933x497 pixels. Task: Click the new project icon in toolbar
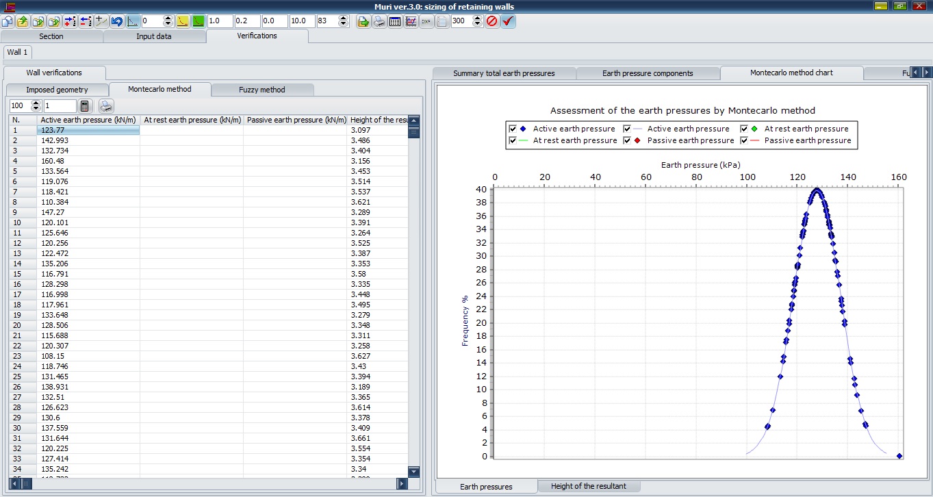(x=8, y=21)
